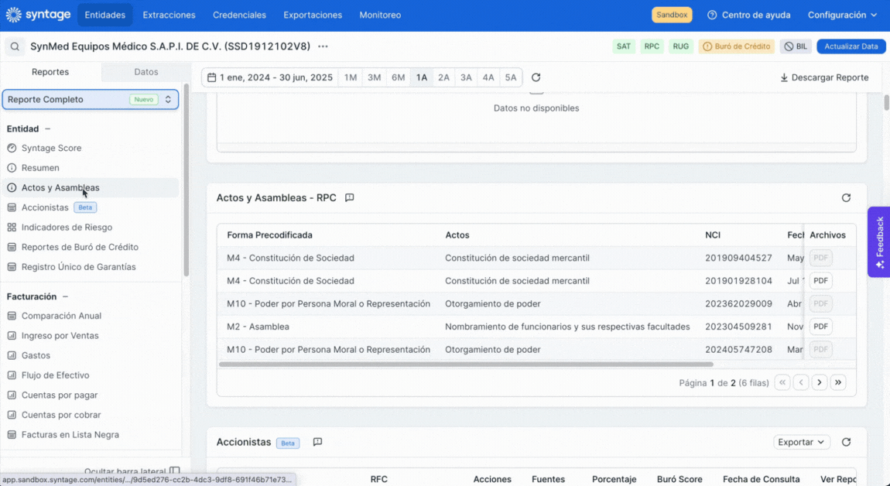Click refresh icon in Accionistas section
The width and height of the screenshot is (890, 486).
(846, 442)
